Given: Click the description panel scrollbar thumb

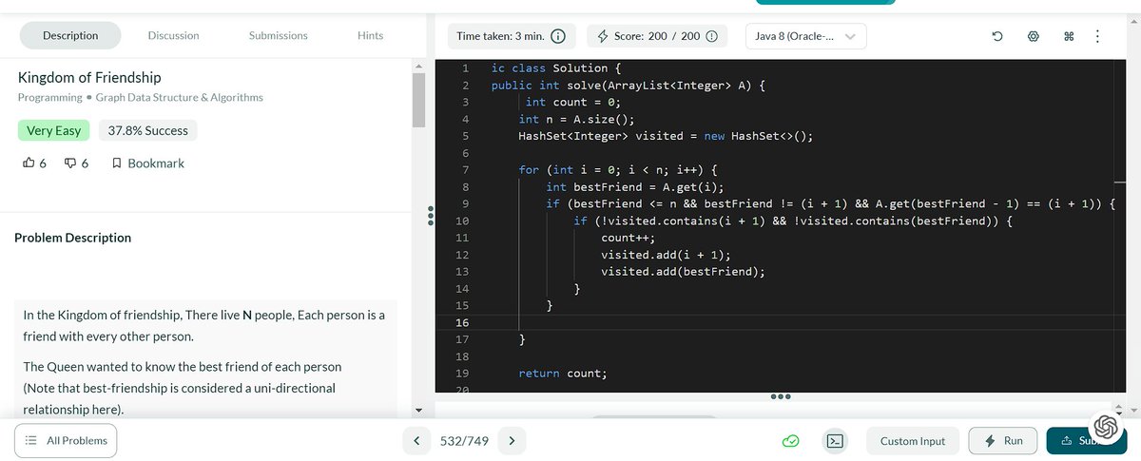Looking at the screenshot, I should point(418,100).
